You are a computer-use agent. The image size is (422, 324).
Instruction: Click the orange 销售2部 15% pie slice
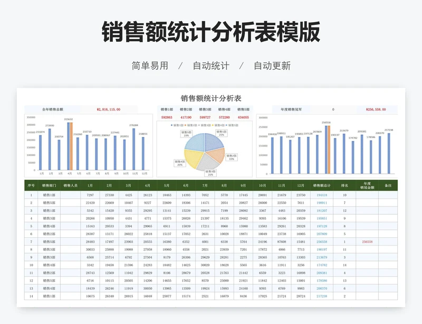tap(217, 155)
